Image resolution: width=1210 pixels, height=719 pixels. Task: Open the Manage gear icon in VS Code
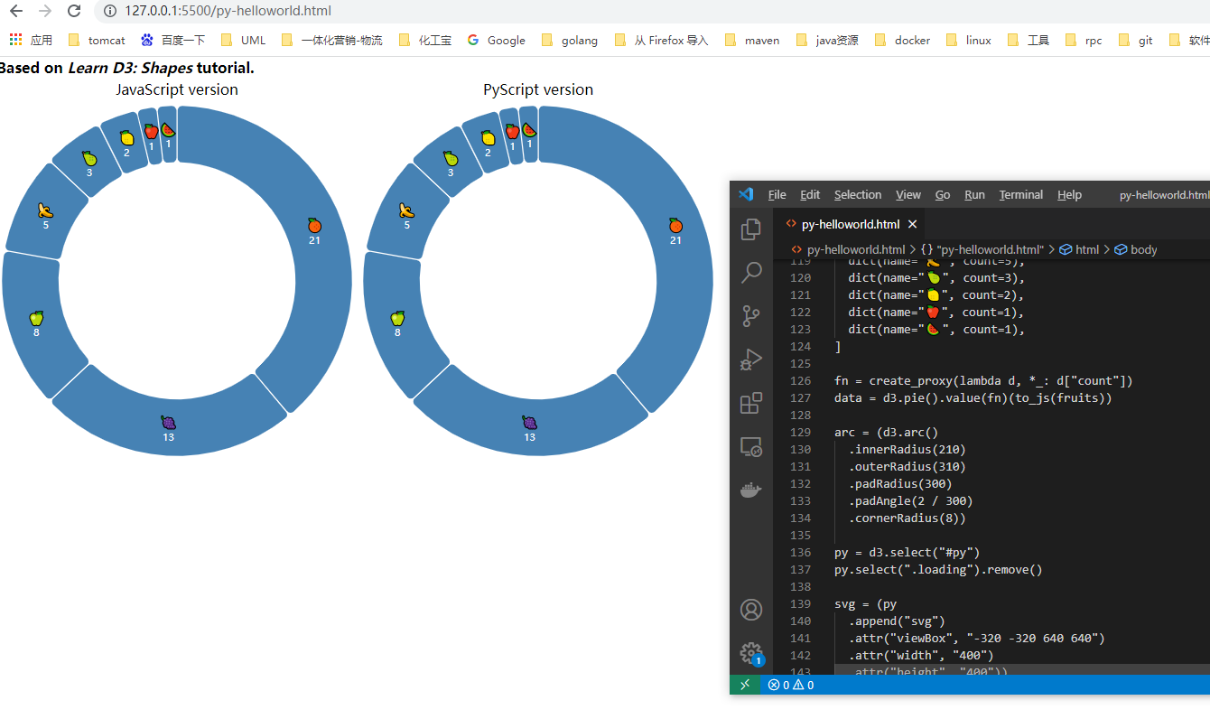click(751, 653)
